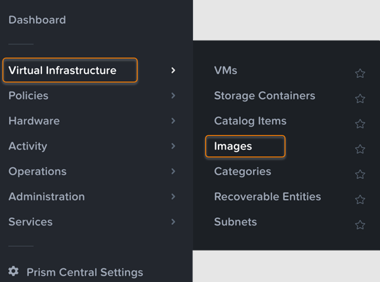
Task: Star the Storage Containers entry
Action: pos(360,98)
